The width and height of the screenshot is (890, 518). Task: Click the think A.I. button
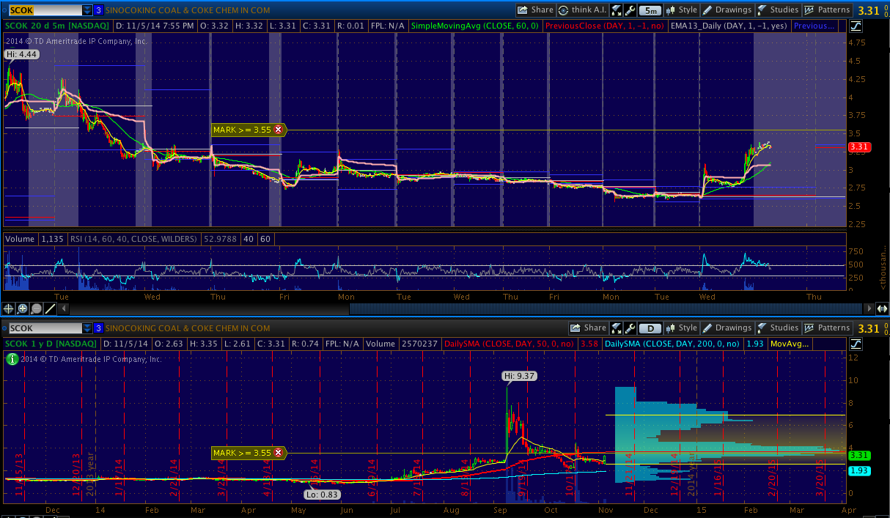click(583, 10)
